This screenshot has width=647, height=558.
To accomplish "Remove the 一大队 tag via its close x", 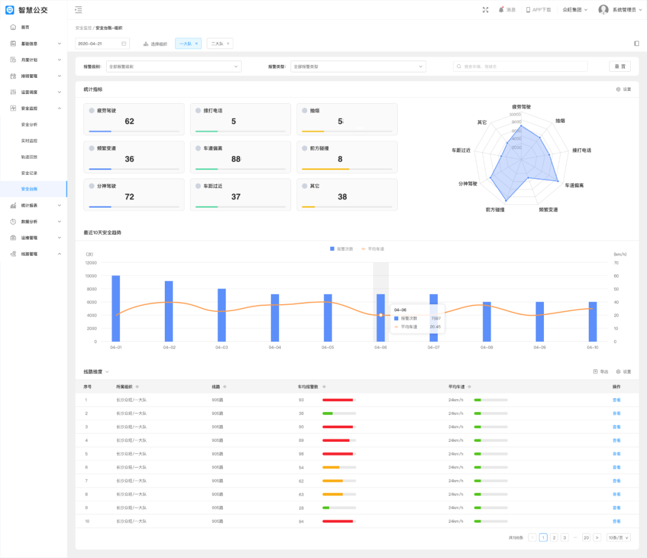I will 196,44.
